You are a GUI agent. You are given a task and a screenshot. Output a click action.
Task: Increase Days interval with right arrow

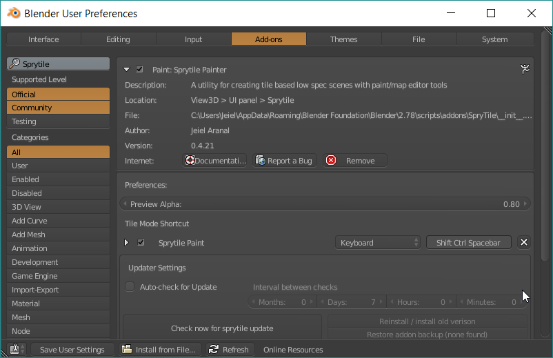click(381, 302)
